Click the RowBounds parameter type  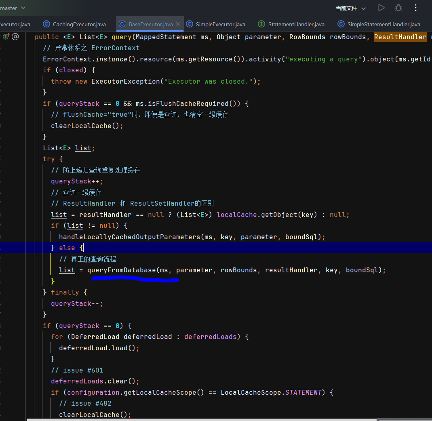tap(307, 37)
